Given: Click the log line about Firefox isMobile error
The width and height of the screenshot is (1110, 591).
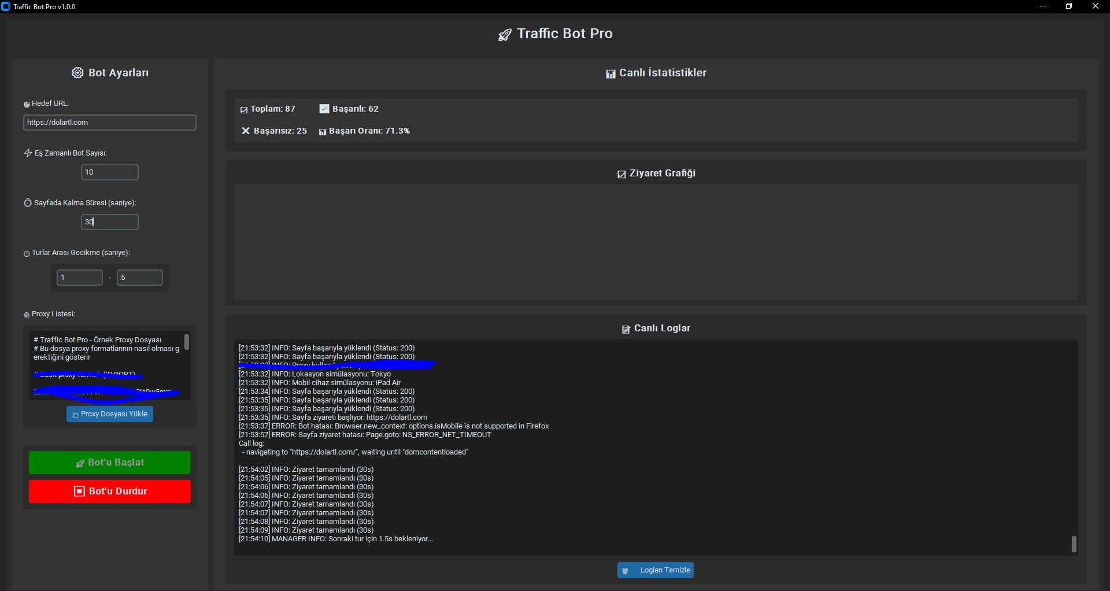Looking at the screenshot, I should pyautogui.click(x=394, y=426).
